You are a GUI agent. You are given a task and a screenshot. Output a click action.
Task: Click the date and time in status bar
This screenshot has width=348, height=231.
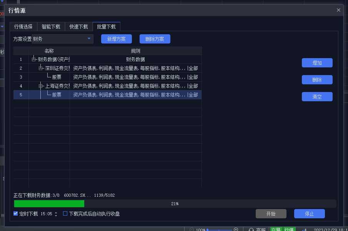pos(331,229)
